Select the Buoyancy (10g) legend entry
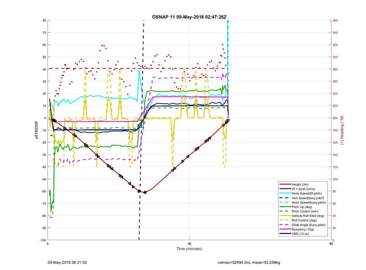The height and width of the screenshot is (270, 366). 303,229
